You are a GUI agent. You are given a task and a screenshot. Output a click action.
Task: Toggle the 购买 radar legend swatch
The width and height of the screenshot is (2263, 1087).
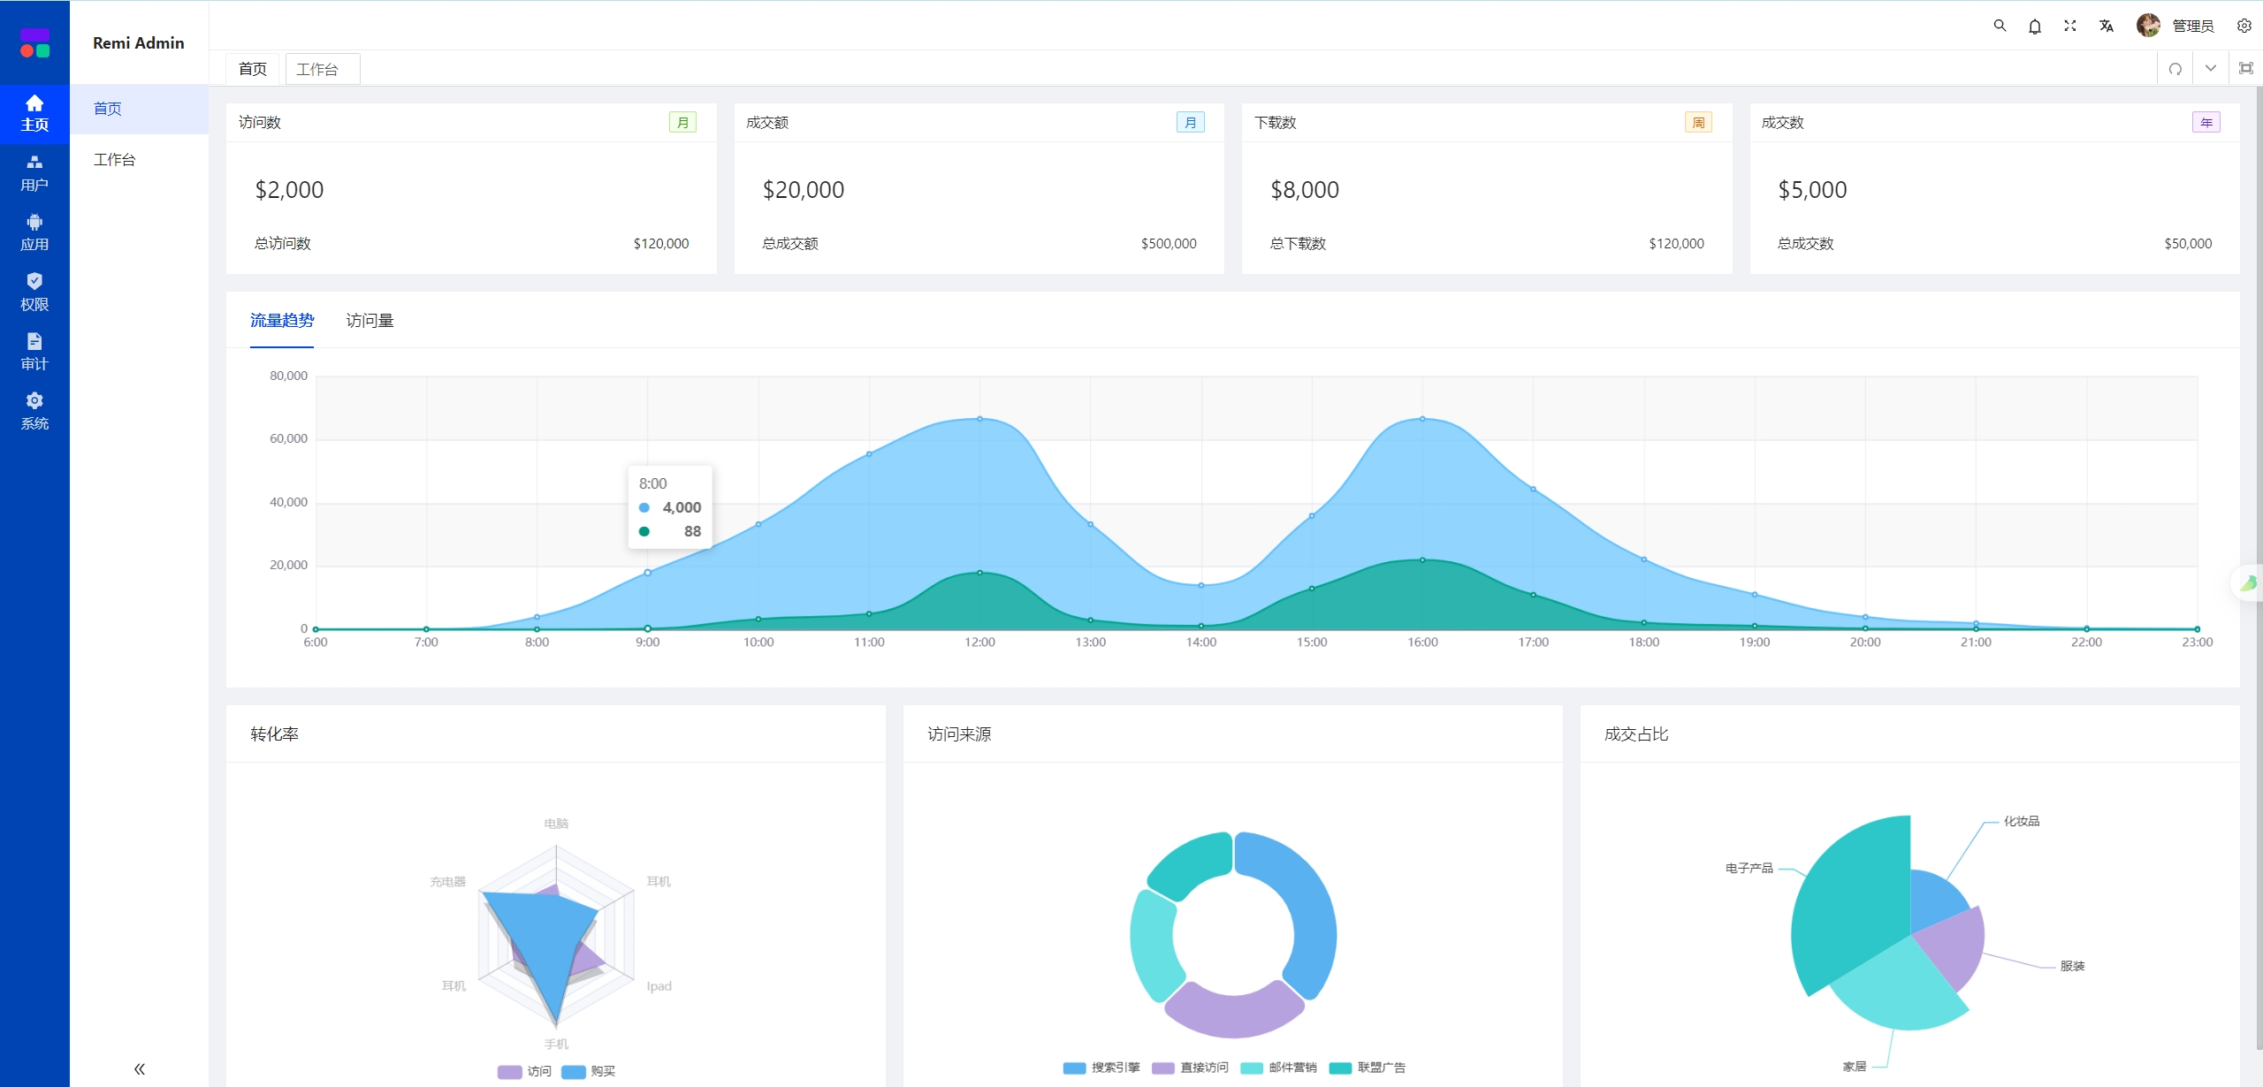tap(574, 1071)
